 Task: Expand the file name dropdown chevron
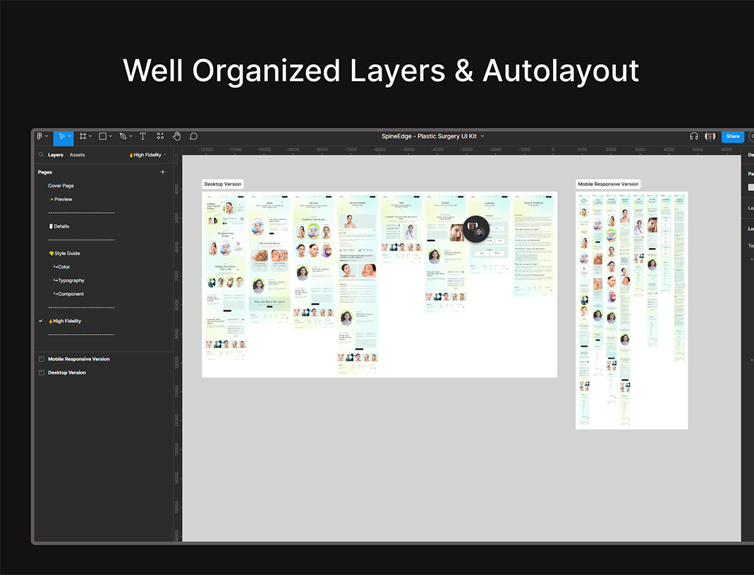[x=482, y=136]
